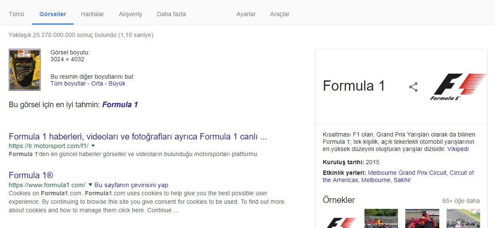Image resolution: width=495 pixels, height=228 pixels.
Task: Open Ayarlar settings menu
Action: pos(246,14)
